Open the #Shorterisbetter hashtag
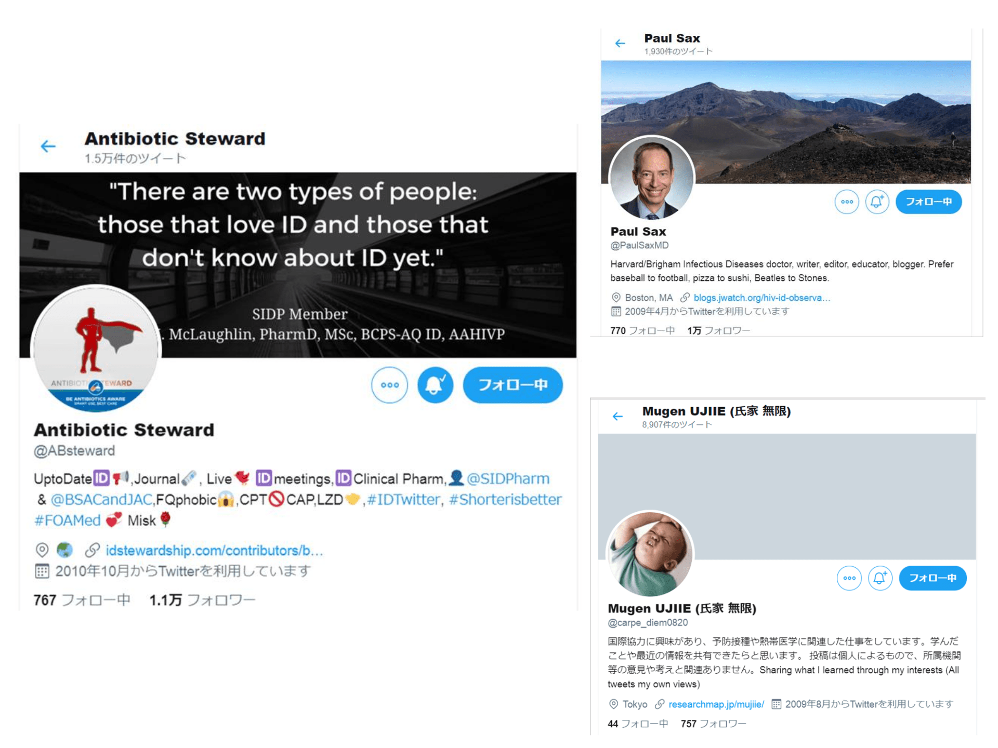The height and width of the screenshot is (748, 998). [x=505, y=500]
